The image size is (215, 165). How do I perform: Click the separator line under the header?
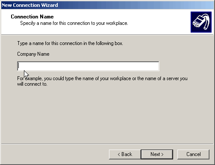(x=107, y=34)
